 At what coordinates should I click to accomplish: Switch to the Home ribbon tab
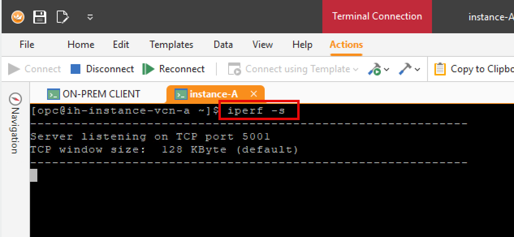81,45
